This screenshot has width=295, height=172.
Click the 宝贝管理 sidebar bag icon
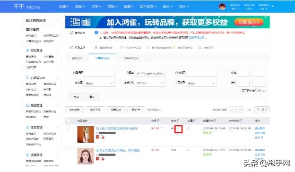(x=27, y=127)
